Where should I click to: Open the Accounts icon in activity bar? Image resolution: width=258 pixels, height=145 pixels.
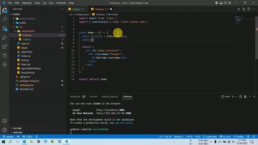4,121
